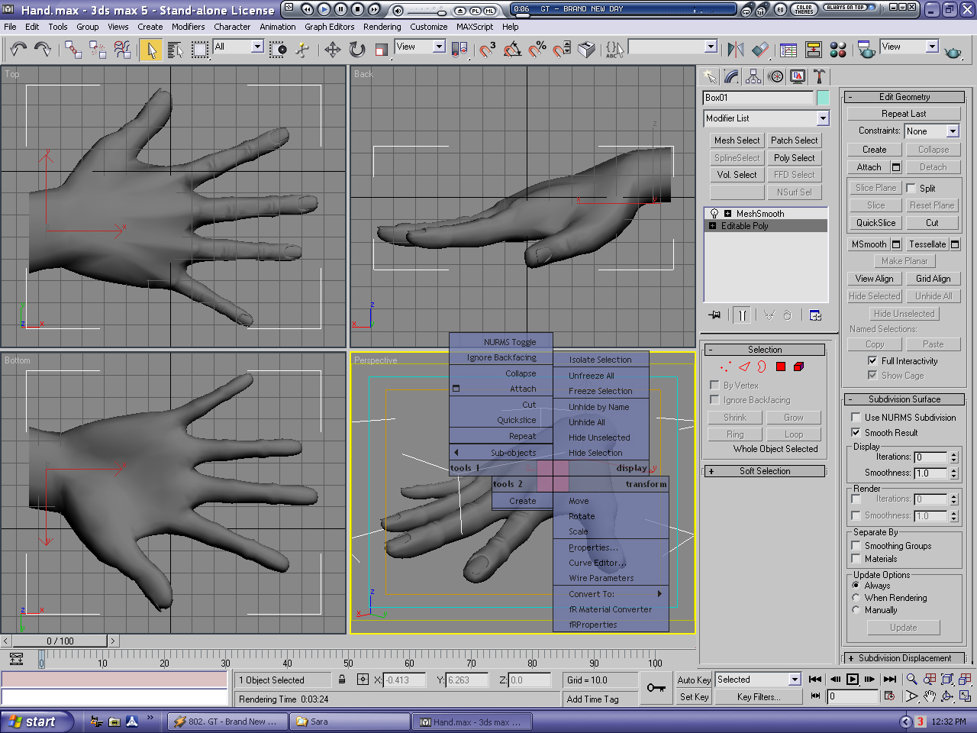977x733 pixels.
Task: Open the Utilities hammer panel tab
Action: pos(819,76)
